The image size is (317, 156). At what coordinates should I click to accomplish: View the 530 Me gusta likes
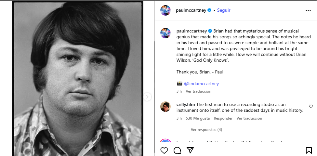(x=197, y=118)
